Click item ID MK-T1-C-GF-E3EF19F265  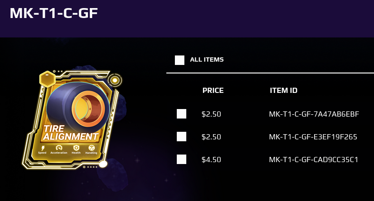(x=313, y=137)
